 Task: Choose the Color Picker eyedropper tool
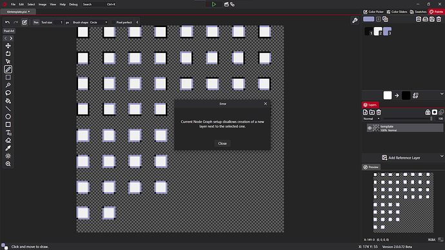point(8,148)
